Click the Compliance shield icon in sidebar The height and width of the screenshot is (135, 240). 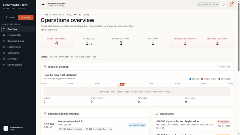tap(4, 53)
